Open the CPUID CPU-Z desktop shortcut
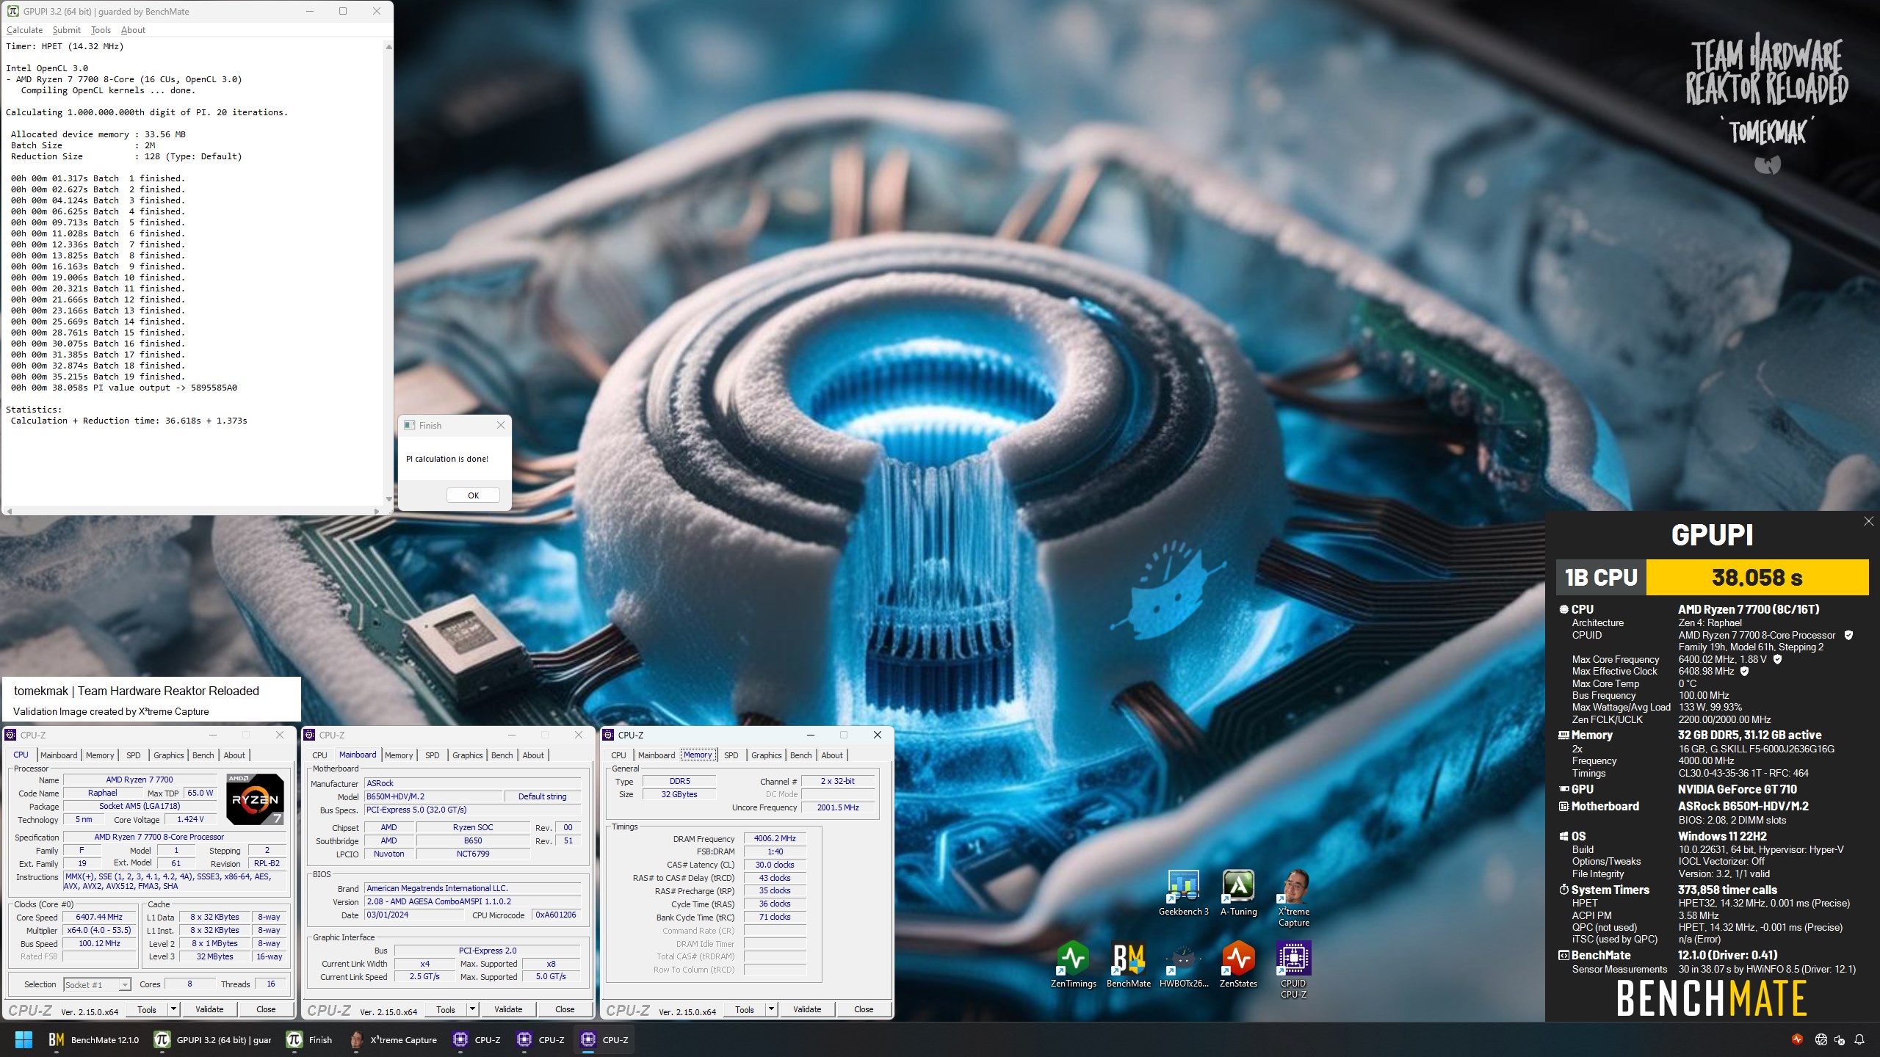Viewport: 1880px width, 1057px height. (x=1293, y=970)
